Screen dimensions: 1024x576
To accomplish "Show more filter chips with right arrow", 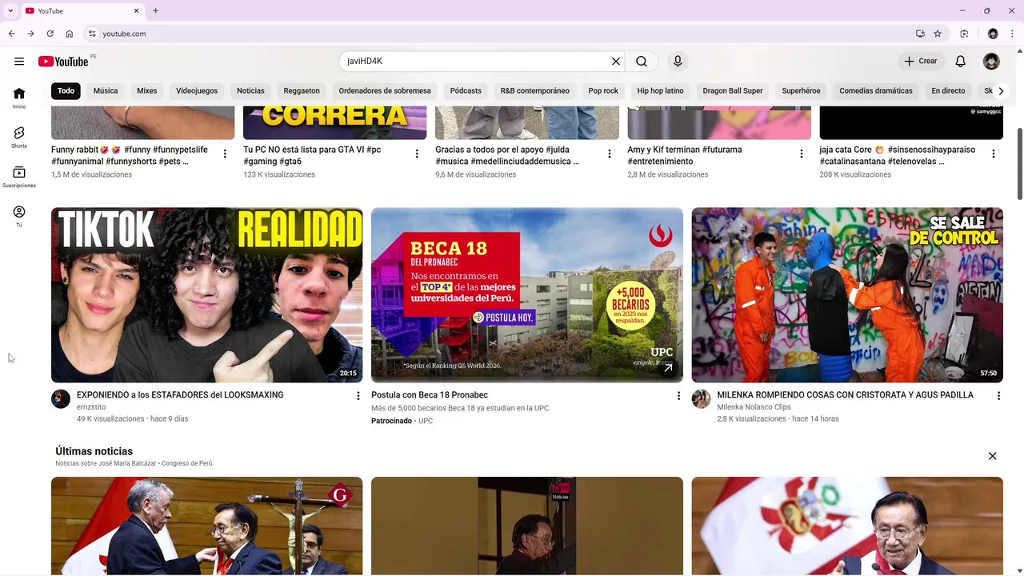I will (1001, 91).
